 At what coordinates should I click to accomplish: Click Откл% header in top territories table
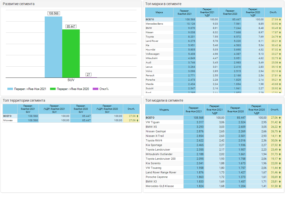[131, 109]
